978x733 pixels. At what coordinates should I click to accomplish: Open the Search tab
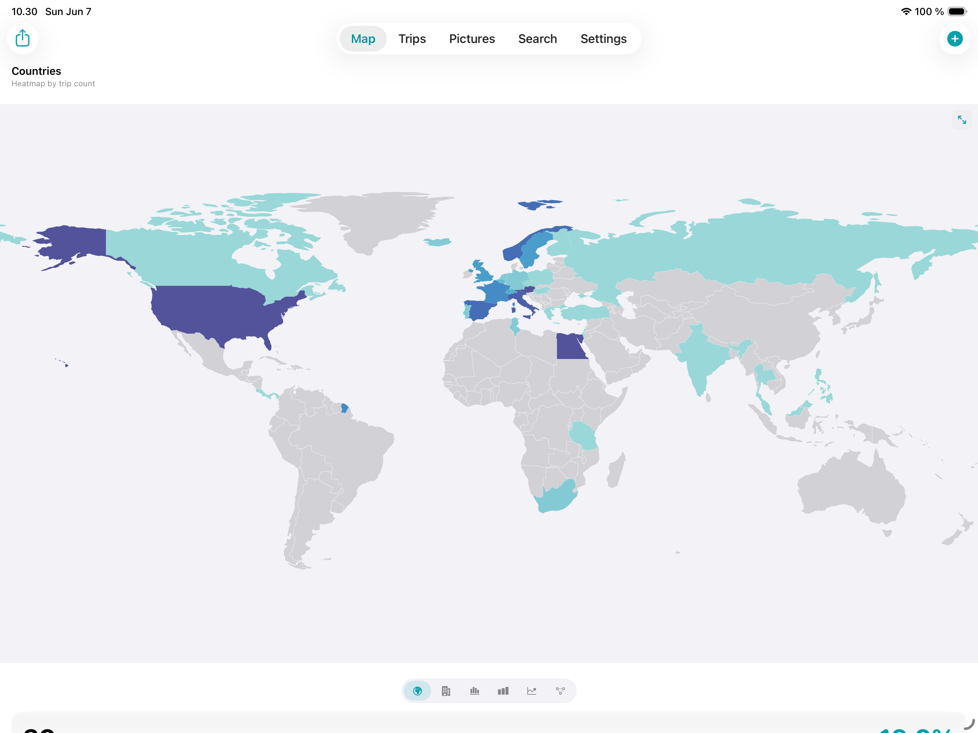(x=537, y=39)
